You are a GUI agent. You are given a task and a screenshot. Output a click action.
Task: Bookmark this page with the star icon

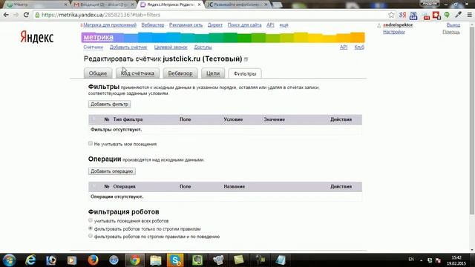(391, 15)
